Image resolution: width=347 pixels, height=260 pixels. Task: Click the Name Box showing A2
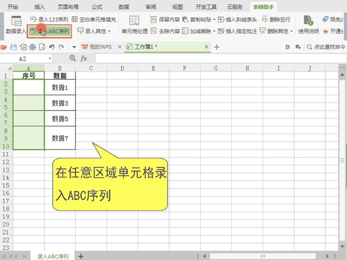coord(23,58)
